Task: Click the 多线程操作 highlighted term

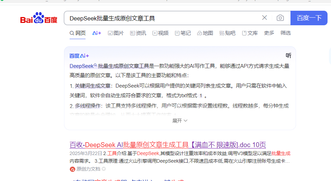Action: coord(88,106)
